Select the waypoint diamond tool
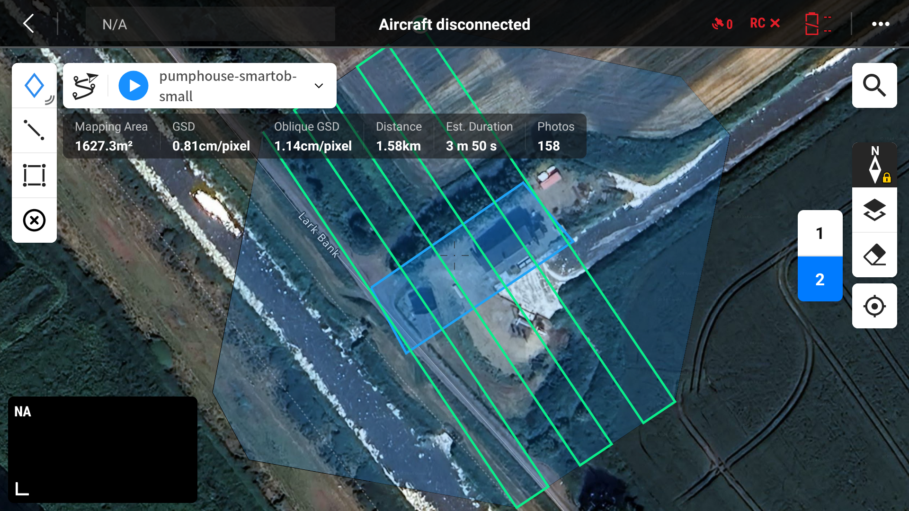The height and width of the screenshot is (511, 909). 34,86
